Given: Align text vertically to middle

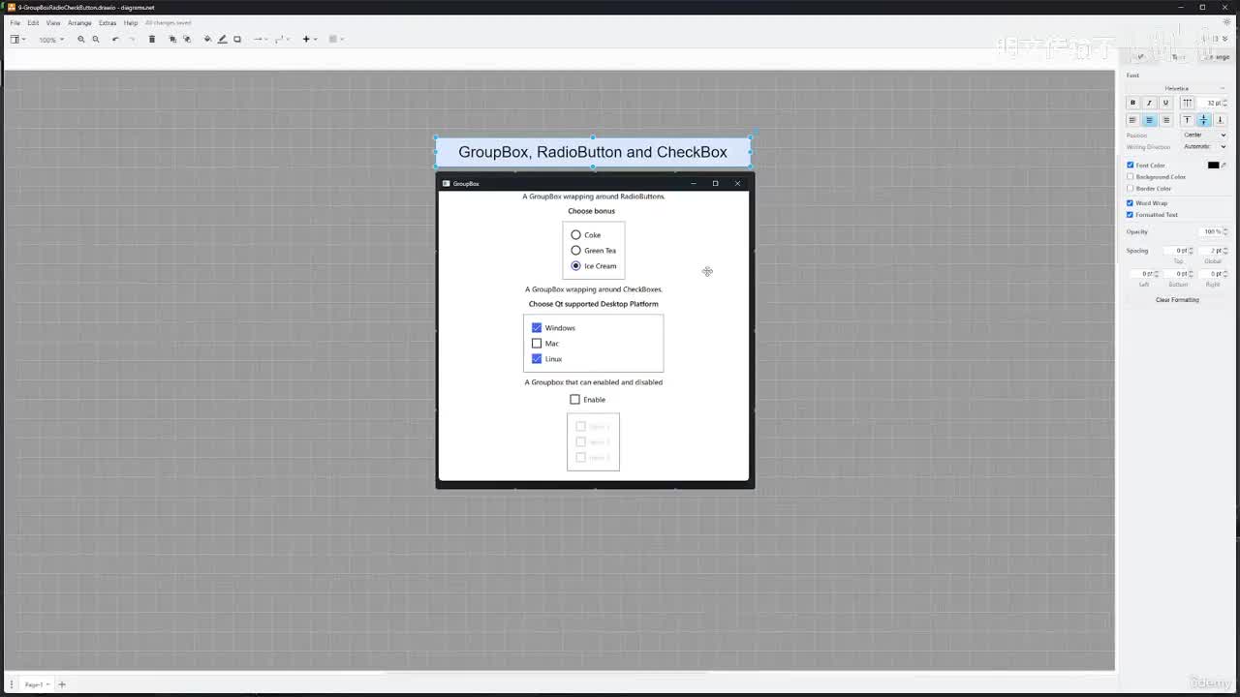Looking at the screenshot, I should pyautogui.click(x=1203, y=120).
